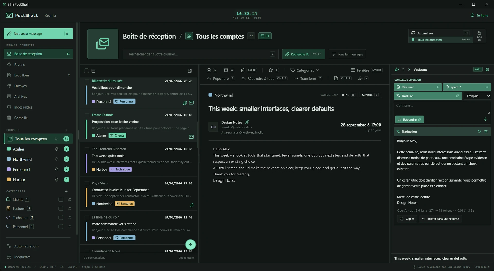494x271 pixels.
Task: Toggle auto refresh lock button
Action: 479,36
